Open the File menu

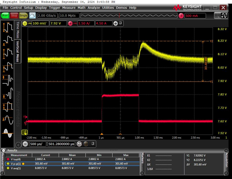pos(5,8)
